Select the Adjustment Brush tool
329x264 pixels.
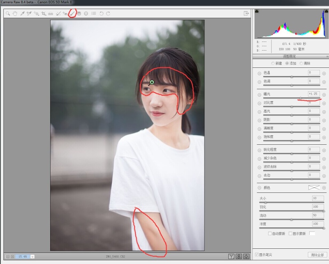(72, 14)
